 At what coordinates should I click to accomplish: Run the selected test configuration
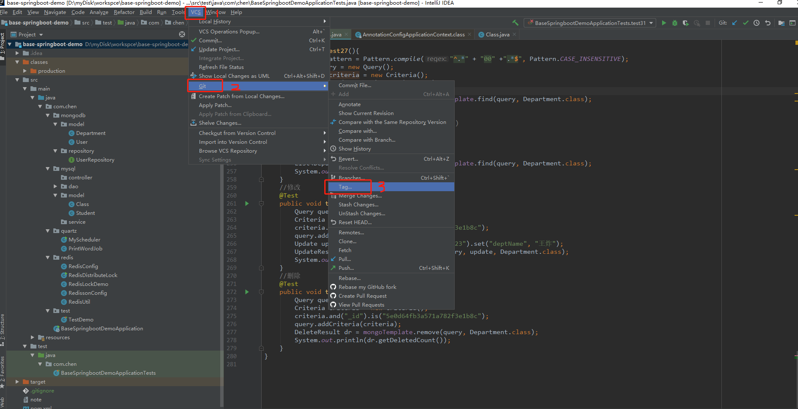pos(664,23)
